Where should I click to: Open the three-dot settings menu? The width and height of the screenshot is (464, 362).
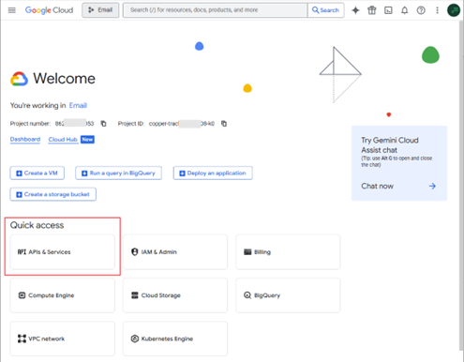(437, 10)
